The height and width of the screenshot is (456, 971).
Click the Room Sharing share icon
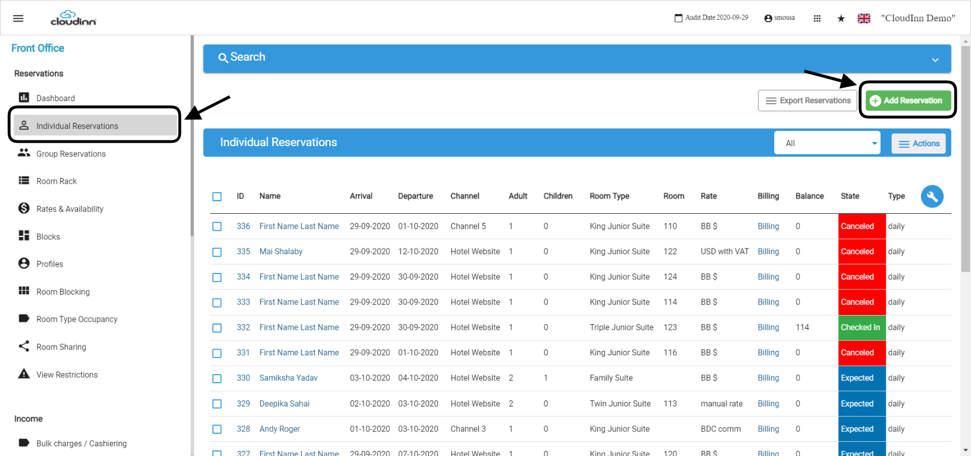pyautogui.click(x=24, y=346)
